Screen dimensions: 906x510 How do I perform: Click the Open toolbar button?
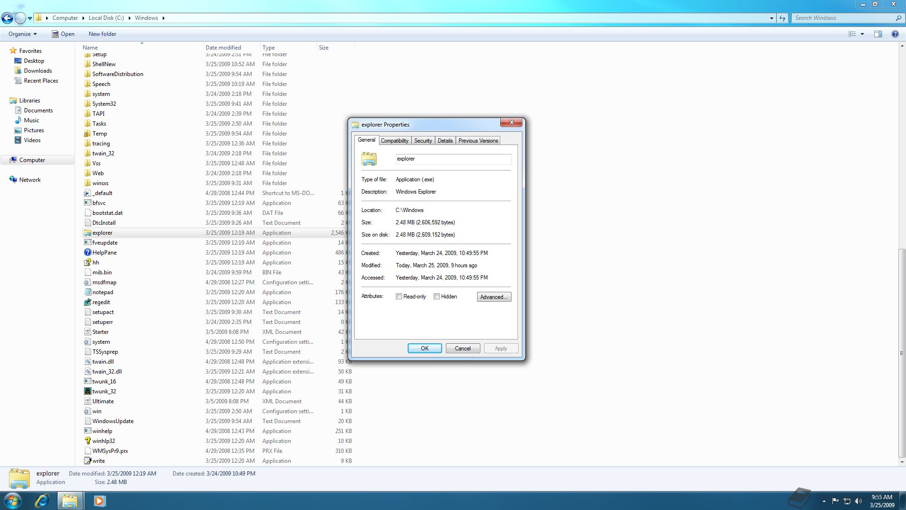[63, 34]
